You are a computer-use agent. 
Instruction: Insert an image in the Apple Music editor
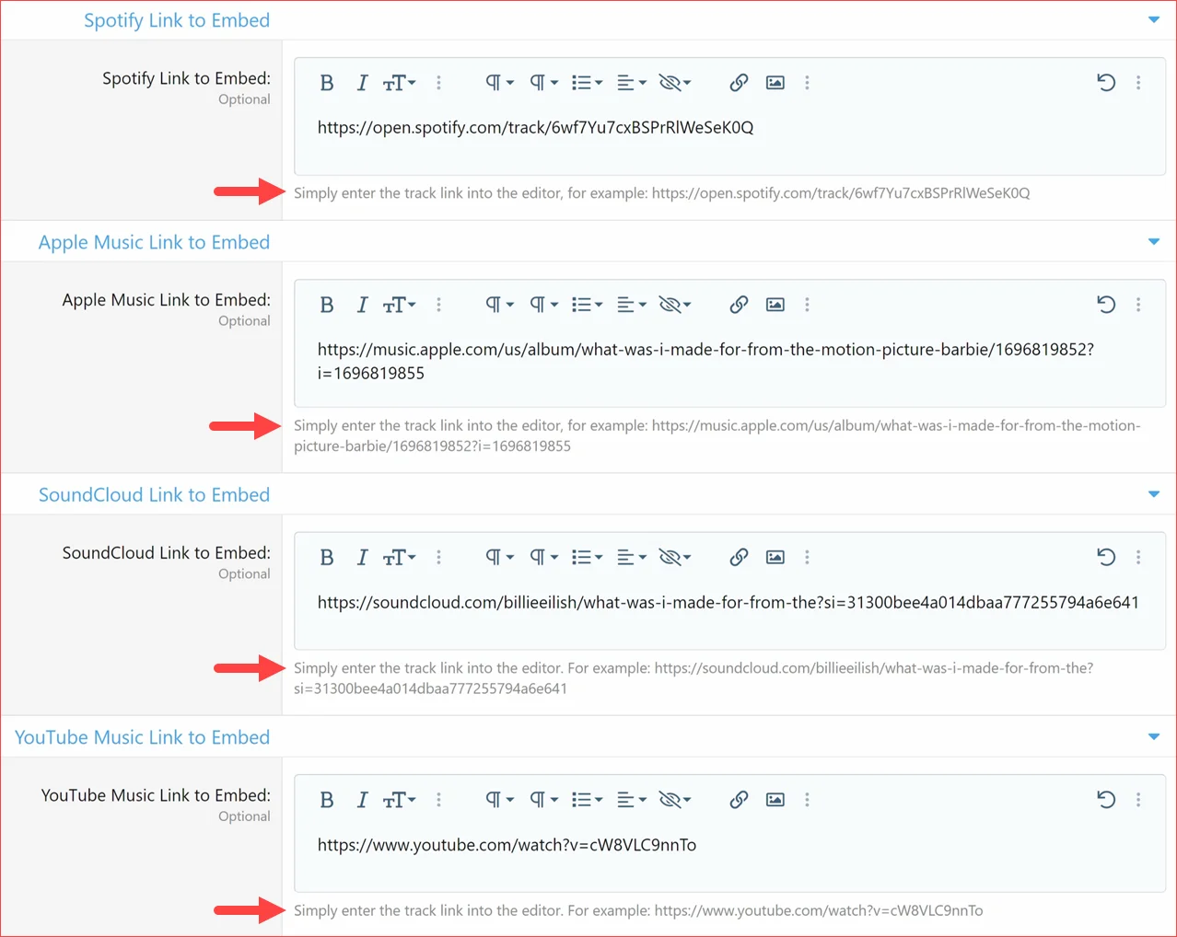[775, 305]
